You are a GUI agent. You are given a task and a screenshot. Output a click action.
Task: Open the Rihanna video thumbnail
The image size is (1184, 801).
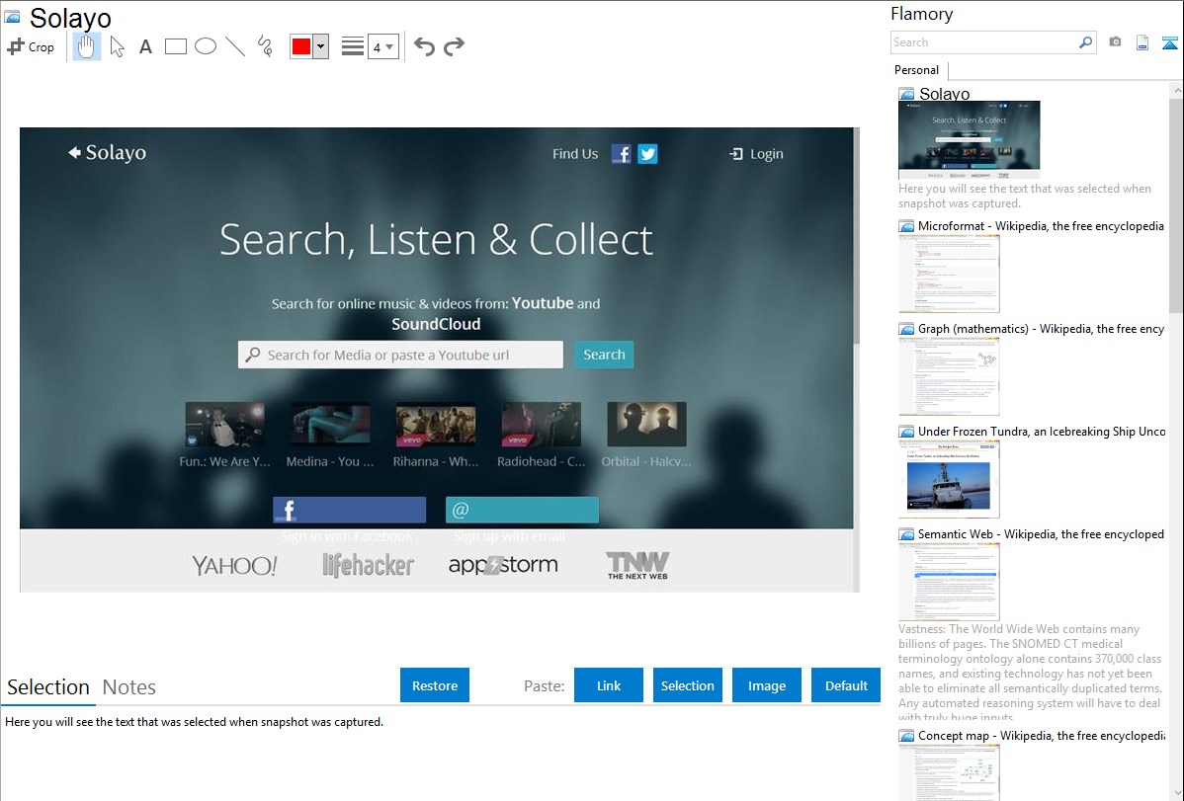[436, 425]
